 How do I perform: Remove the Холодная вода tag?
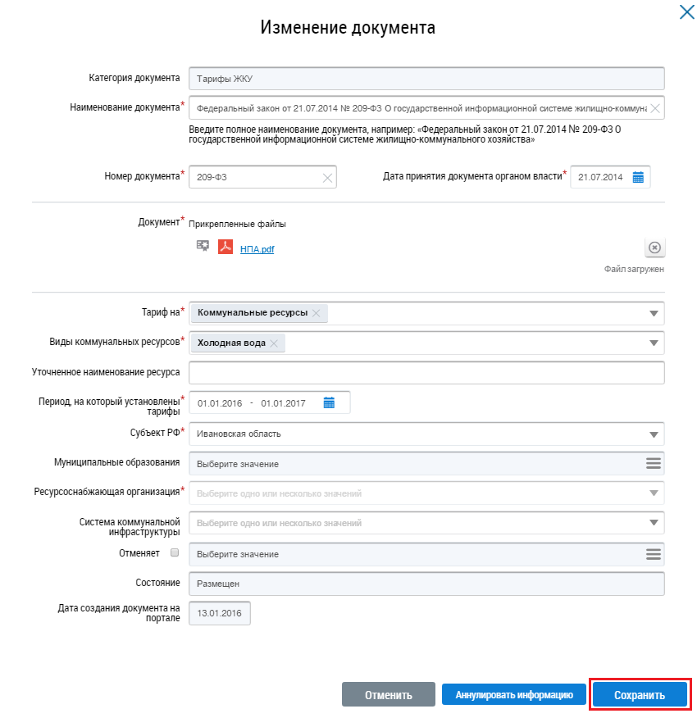275,343
